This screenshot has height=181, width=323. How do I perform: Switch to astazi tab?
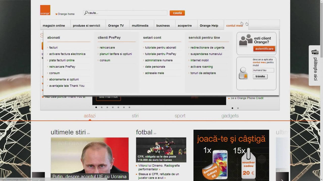click(90, 116)
